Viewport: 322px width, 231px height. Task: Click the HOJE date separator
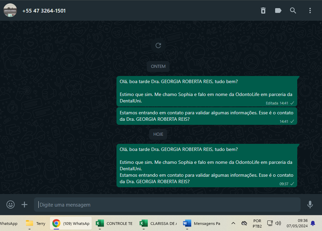tap(158, 134)
